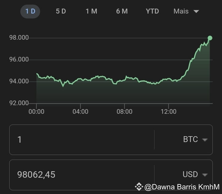Click the USD value field 98062,45
222x194 pixels.
click(x=82, y=175)
